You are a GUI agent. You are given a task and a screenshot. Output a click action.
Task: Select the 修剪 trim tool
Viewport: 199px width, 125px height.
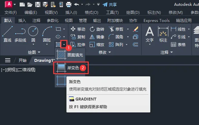pos(116,29)
